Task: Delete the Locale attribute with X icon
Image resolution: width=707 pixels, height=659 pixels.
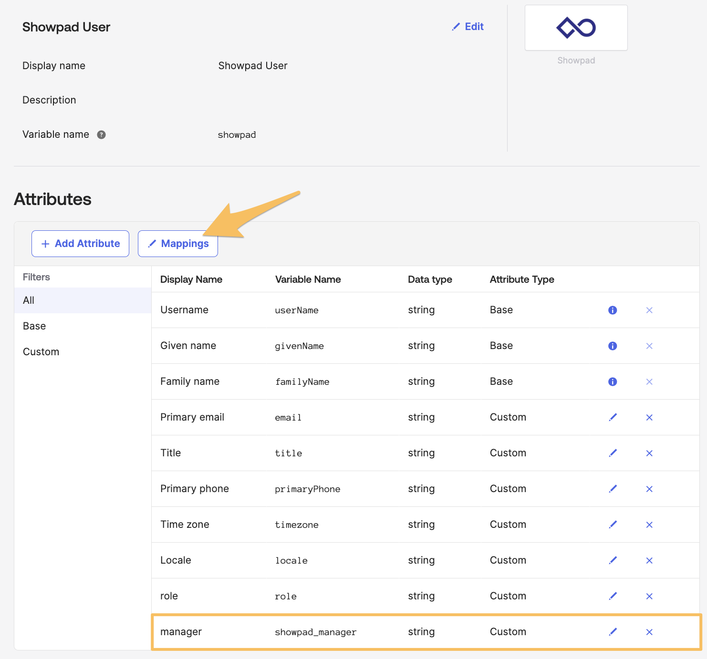Action: tap(649, 560)
